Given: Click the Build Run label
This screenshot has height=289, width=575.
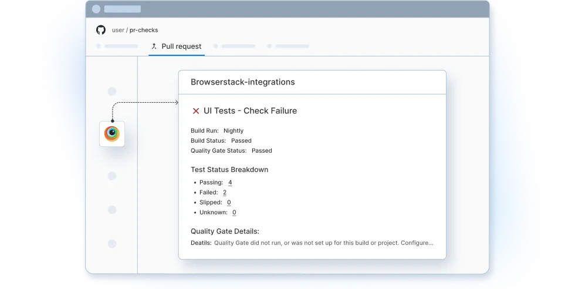Looking at the screenshot, I should pyautogui.click(x=205, y=131).
